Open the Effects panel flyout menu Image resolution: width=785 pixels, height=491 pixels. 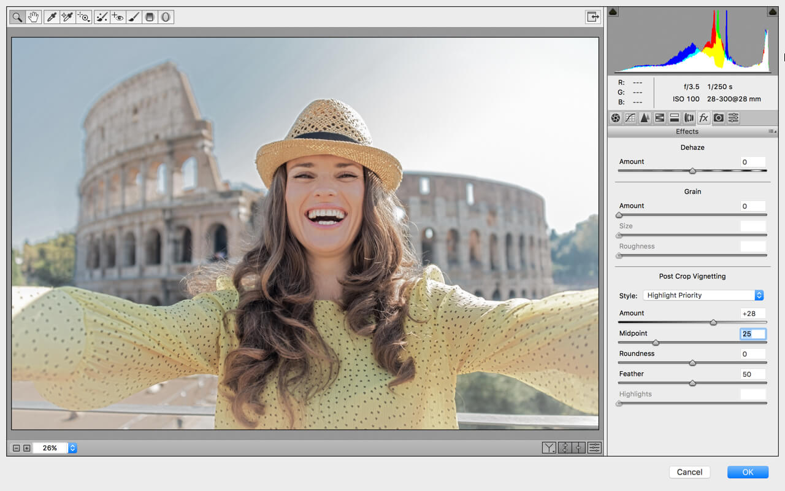coord(772,131)
